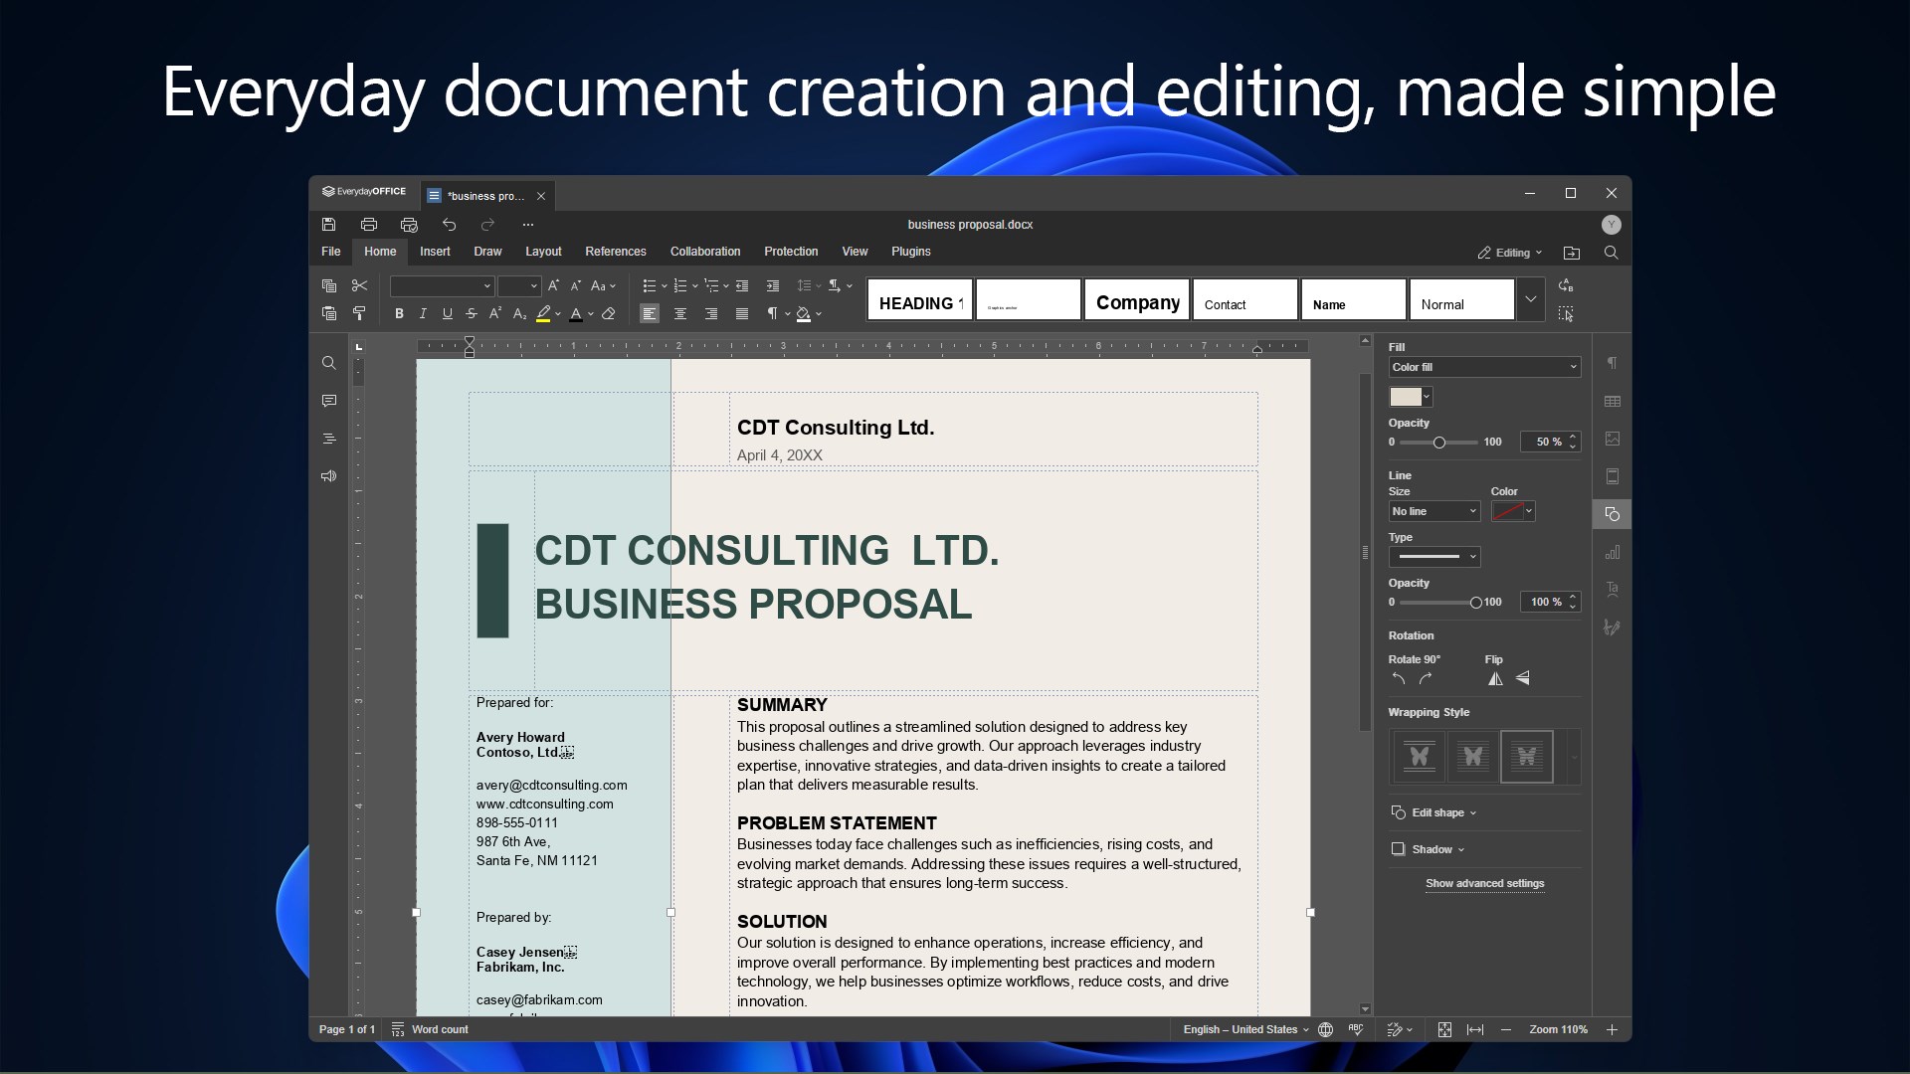Open the Layout tab

tap(543, 252)
